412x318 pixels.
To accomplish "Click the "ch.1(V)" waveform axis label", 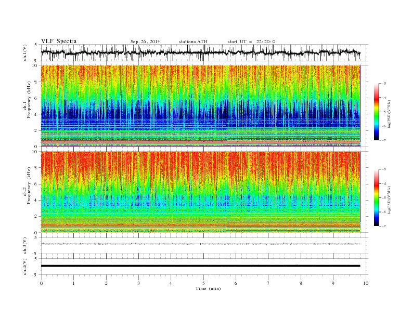I will pyautogui.click(x=25, y=52).
